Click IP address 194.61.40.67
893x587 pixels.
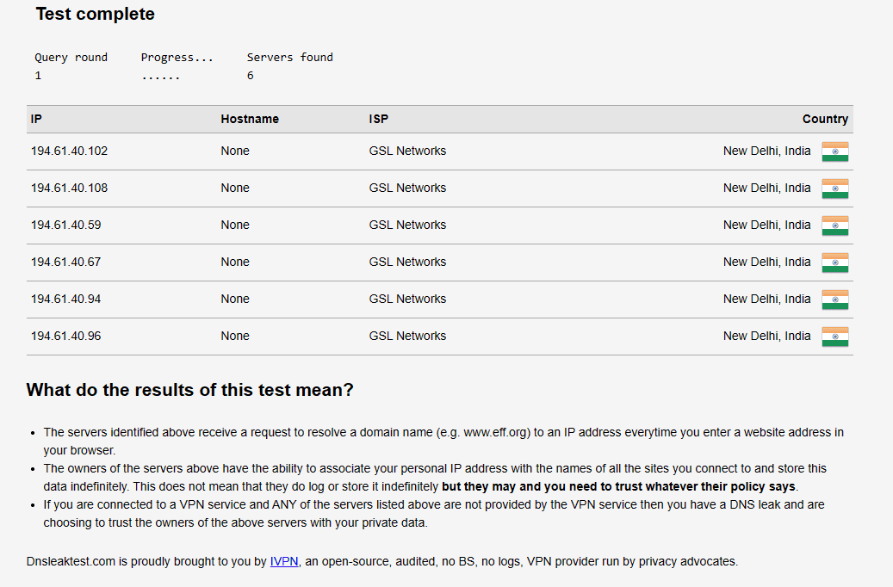tap(66, 262)
